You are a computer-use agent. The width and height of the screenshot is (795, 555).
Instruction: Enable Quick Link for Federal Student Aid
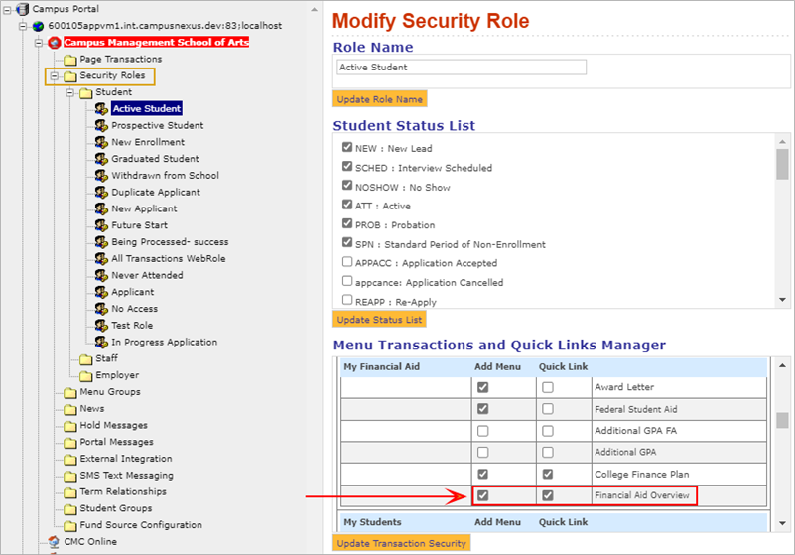click(548, 409)
